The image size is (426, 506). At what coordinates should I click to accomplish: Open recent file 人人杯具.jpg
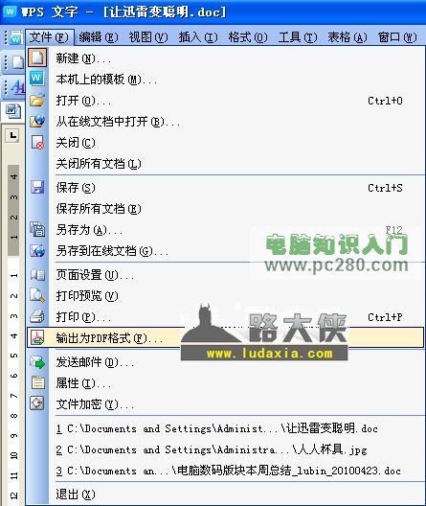pyautogui.click(x=226, y=449)
